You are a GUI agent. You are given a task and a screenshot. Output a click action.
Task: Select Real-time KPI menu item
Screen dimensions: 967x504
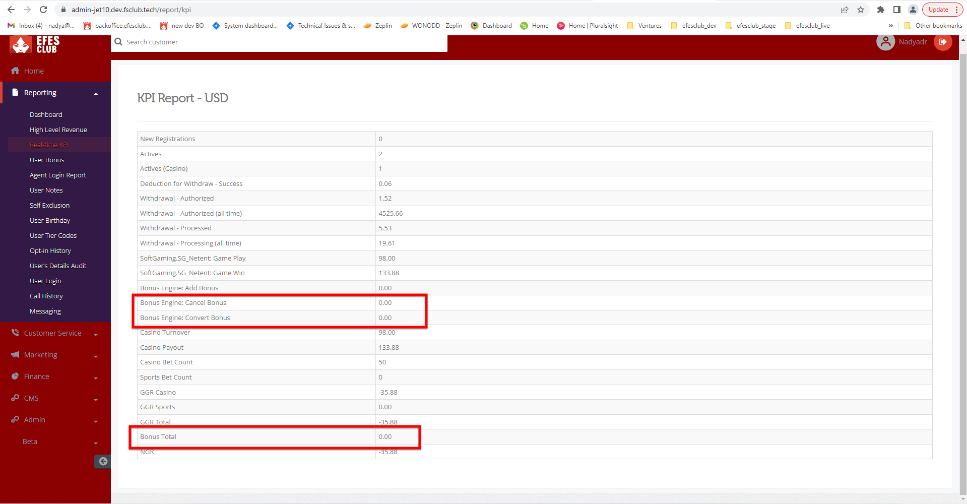49,145
